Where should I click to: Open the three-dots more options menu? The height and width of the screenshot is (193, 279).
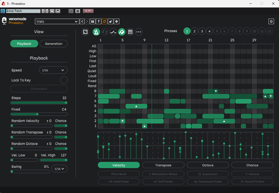[139, 32]
